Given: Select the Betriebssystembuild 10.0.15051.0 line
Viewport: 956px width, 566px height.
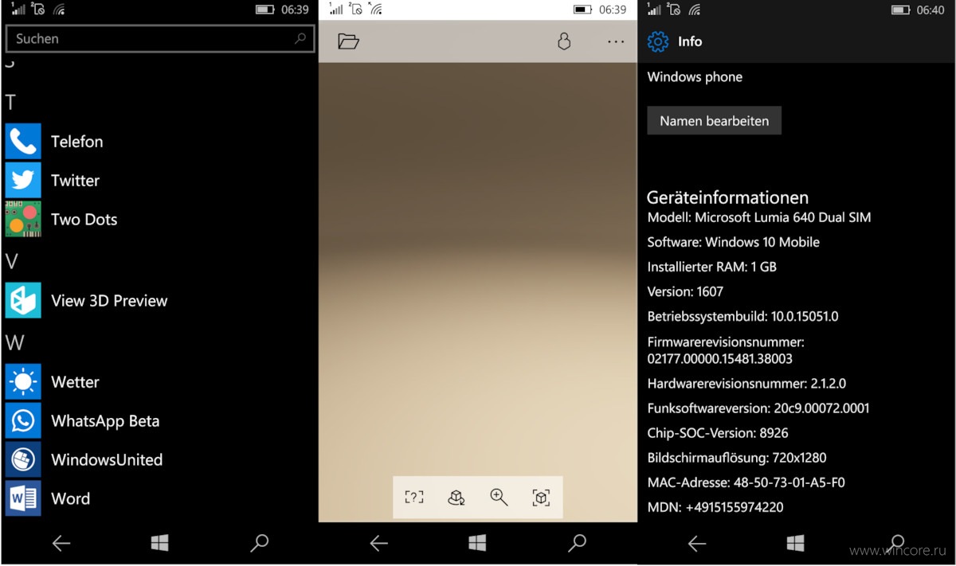Looking at the screenshot, I should tap(742, 316).
